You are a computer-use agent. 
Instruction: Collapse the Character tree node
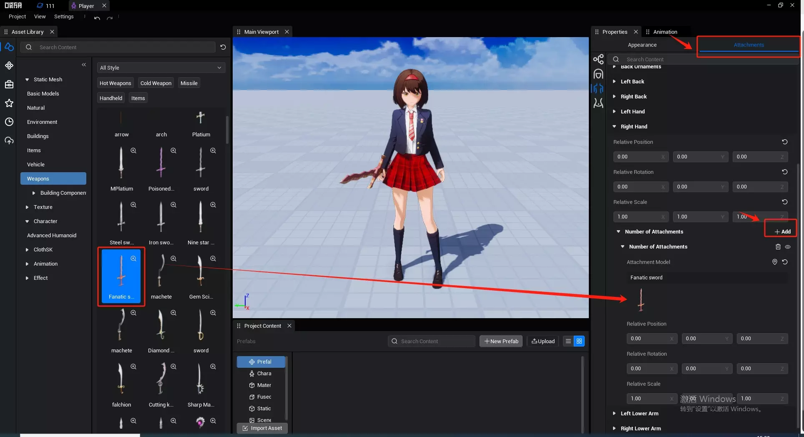point(27,221)
